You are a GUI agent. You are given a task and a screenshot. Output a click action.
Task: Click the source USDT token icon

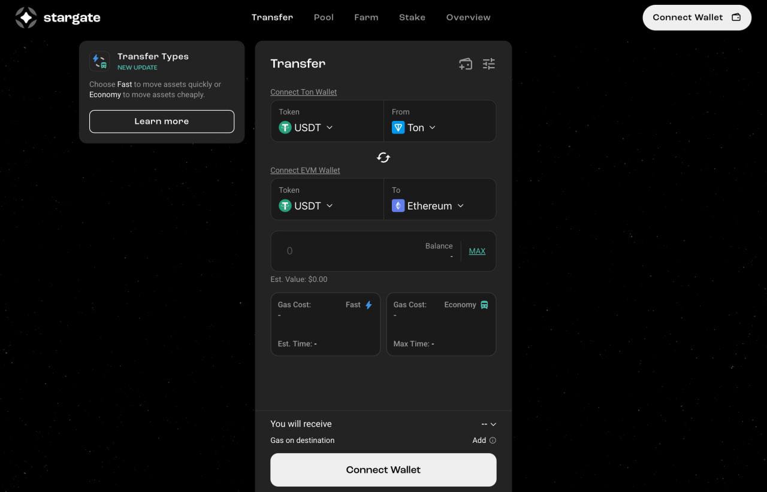click(285, 127)
